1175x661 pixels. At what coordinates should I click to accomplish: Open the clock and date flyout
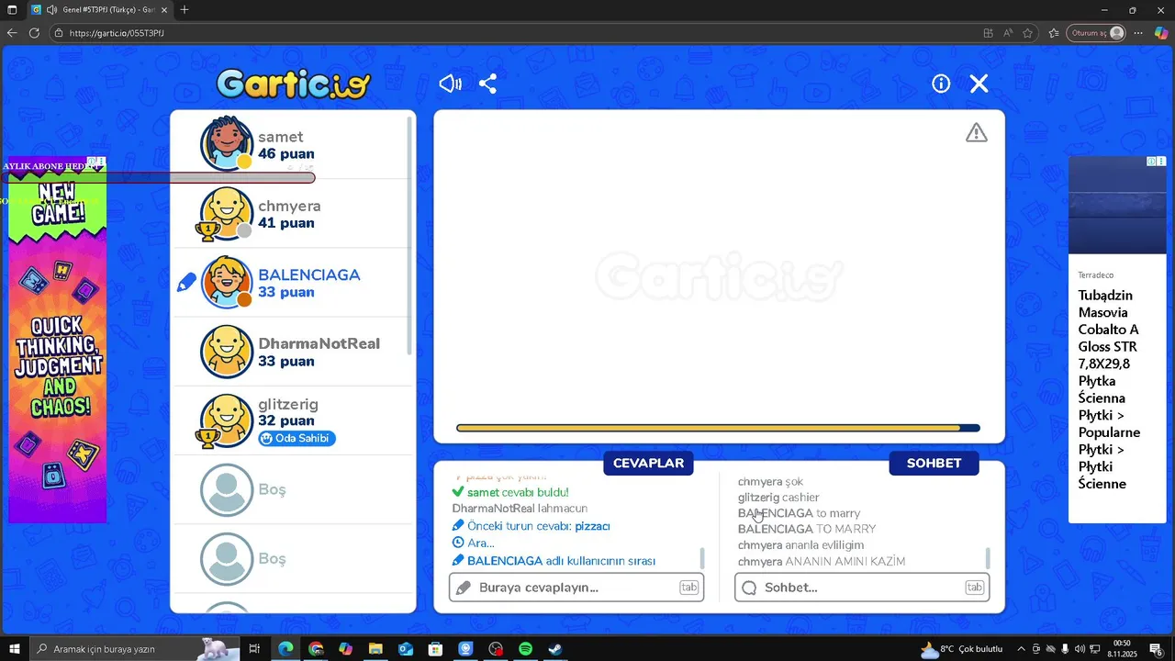pos(1123,649)
